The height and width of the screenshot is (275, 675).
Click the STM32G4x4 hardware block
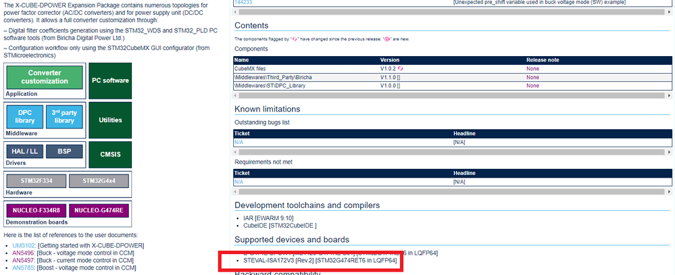point(99,181)
